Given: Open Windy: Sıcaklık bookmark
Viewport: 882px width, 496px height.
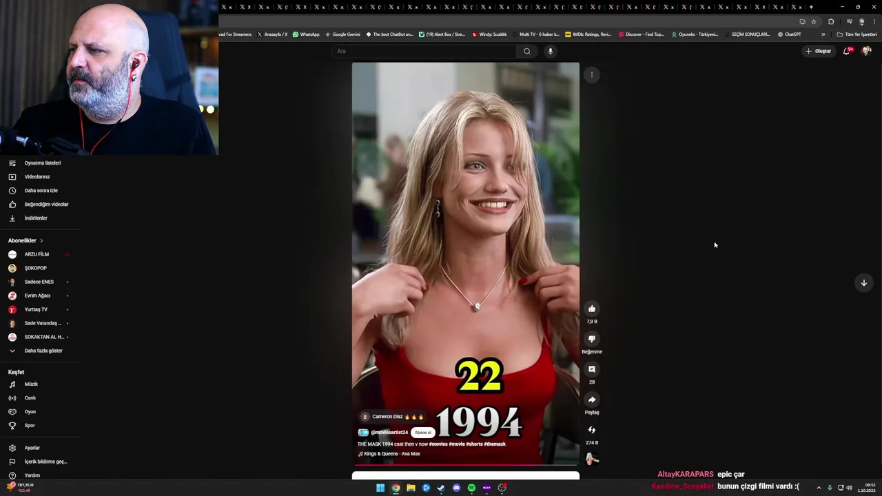Looking at the screenshot, I should (x=489, y=34).
